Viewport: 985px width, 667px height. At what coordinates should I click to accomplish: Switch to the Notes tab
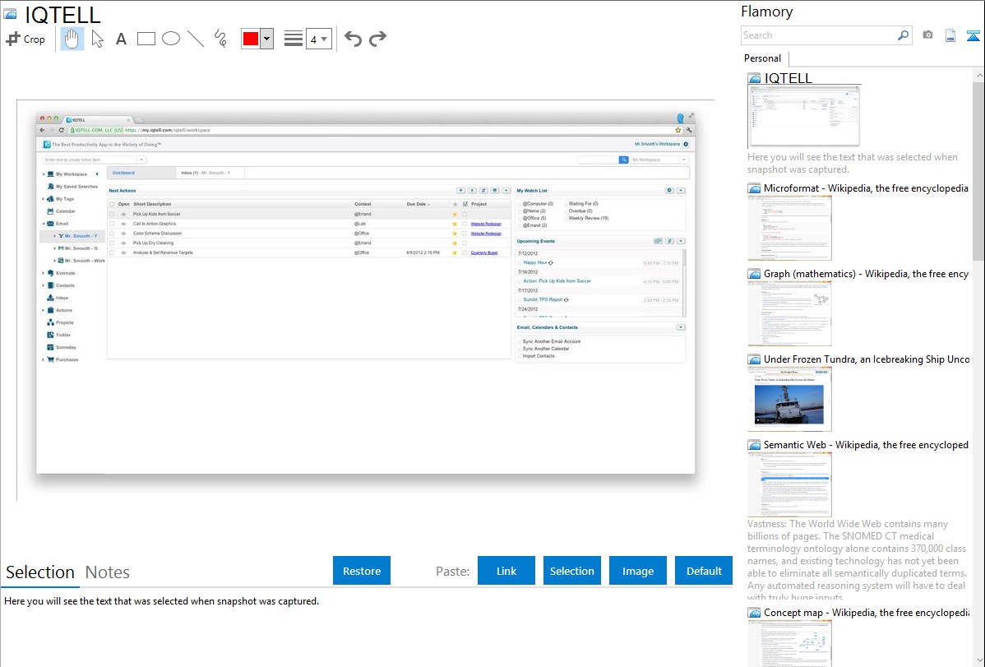[x=108, y=572]
